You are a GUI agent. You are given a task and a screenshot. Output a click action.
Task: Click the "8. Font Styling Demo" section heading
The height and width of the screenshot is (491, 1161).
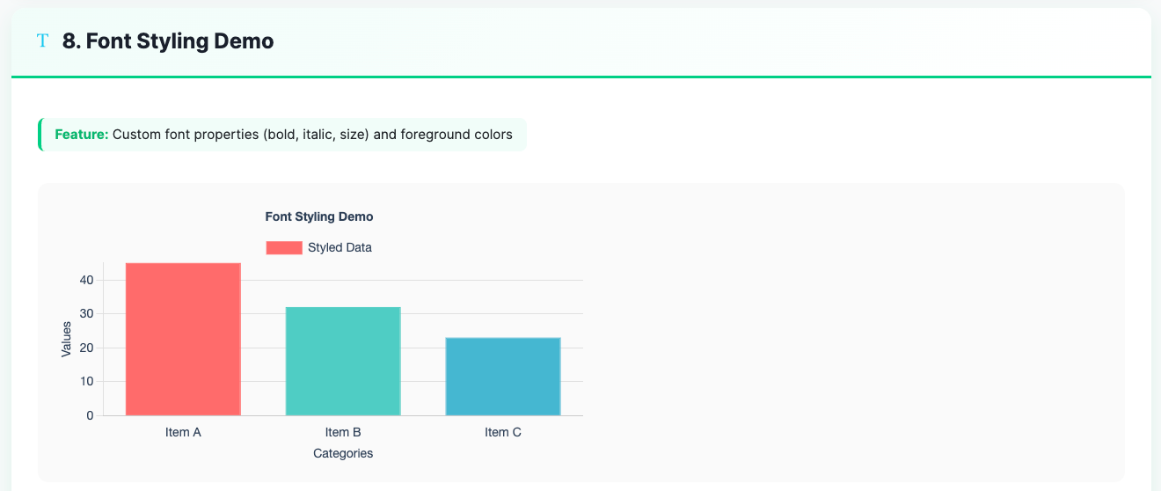click(x=168, y=40)
